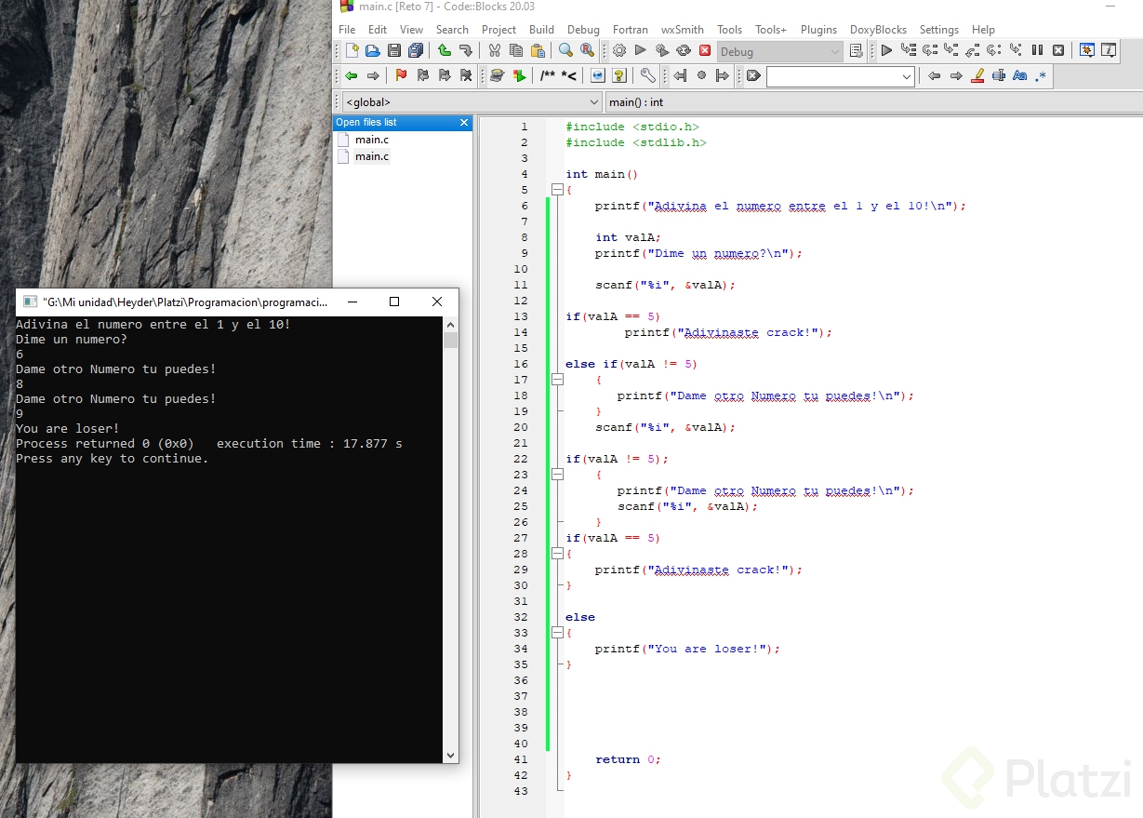
Task: Open the File menu
Action: click(x=347, y=29)
